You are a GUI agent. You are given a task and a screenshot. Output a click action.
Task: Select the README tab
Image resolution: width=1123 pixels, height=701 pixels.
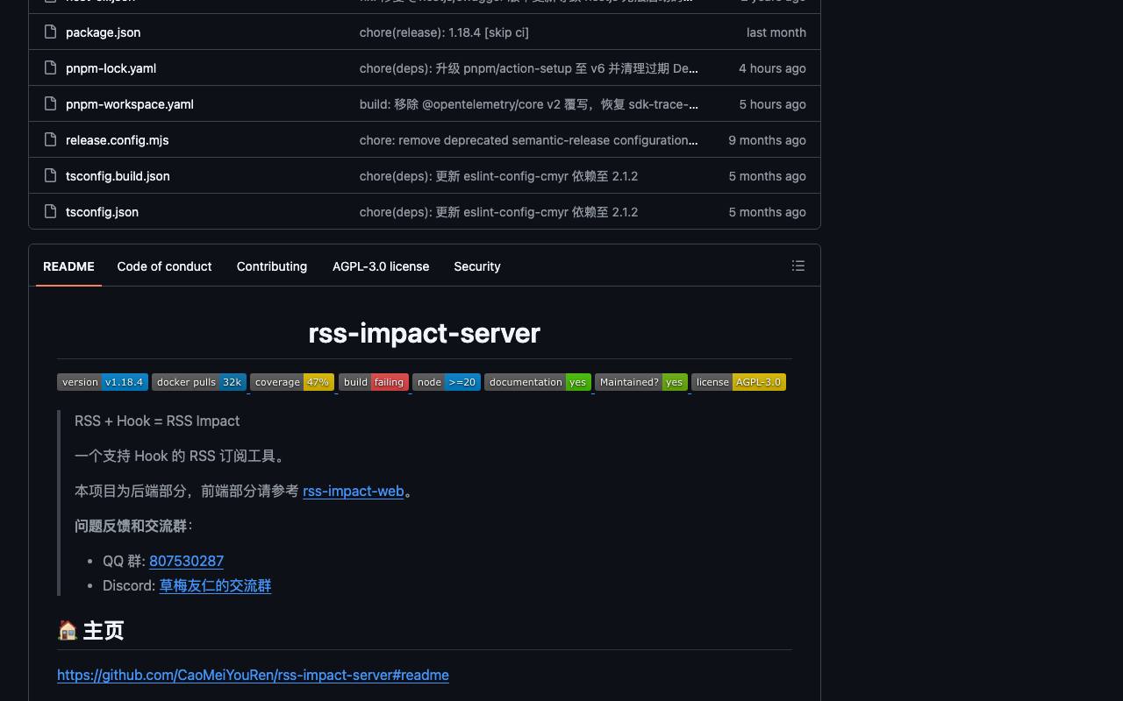[68, 266]
